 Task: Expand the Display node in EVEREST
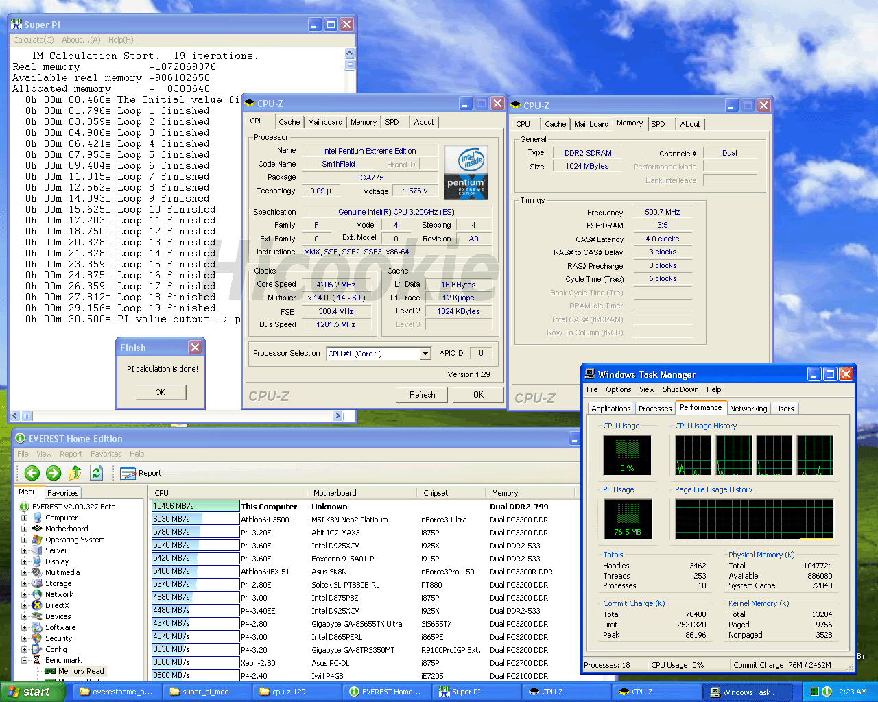click(24, 561)
